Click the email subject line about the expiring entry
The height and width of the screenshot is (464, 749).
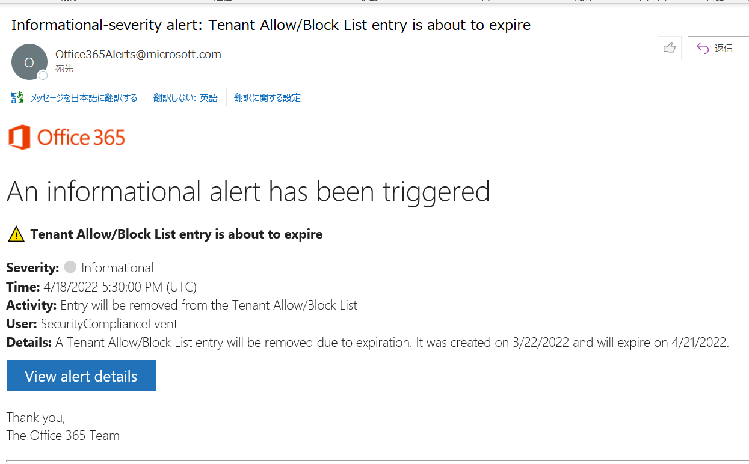[271, 25]
